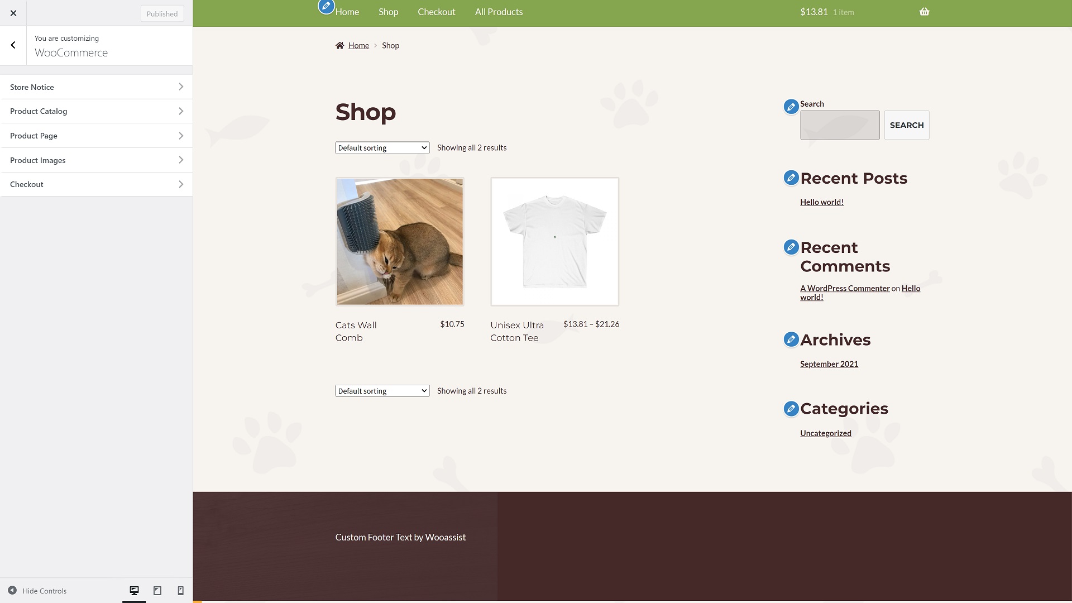Expand the Checkout settings panel
This screenshot has width=1072, height=603.
click(97, 184)
